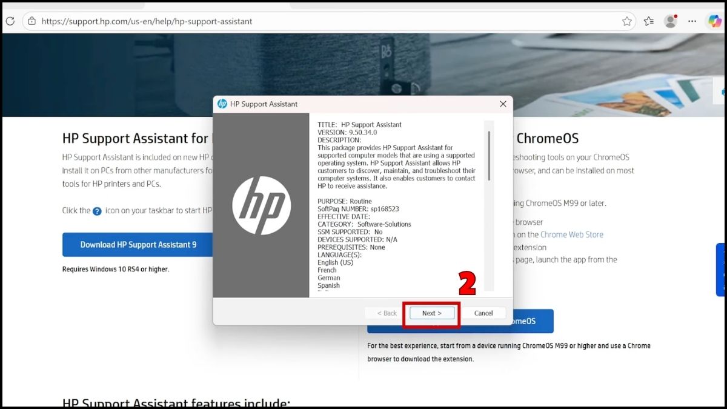Click the 'PREREQUISITES: None' line
The width and height of the screenshot is (727, 409).
351,247
